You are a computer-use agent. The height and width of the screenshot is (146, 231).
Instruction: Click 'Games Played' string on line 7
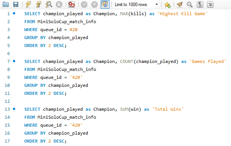point(208,61)
